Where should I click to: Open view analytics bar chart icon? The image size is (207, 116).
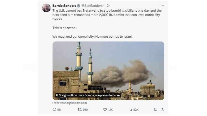(130, 110)
